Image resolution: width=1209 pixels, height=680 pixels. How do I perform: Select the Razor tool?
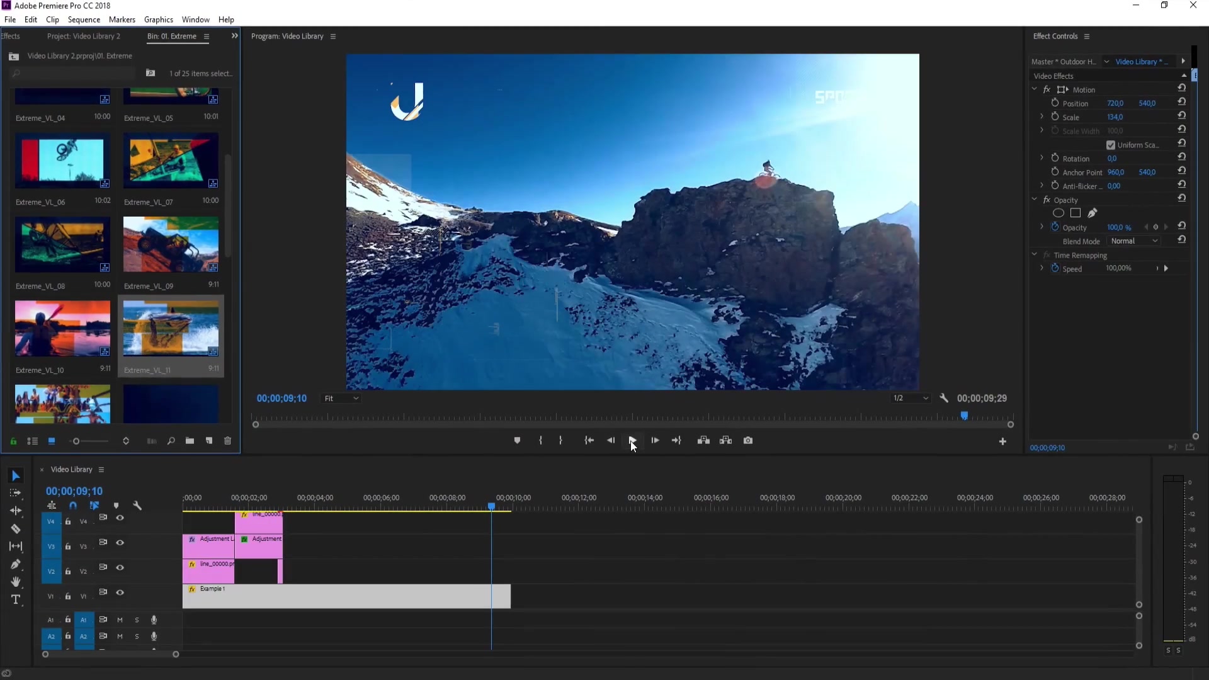pyautogui.click(x=16, y=529)
